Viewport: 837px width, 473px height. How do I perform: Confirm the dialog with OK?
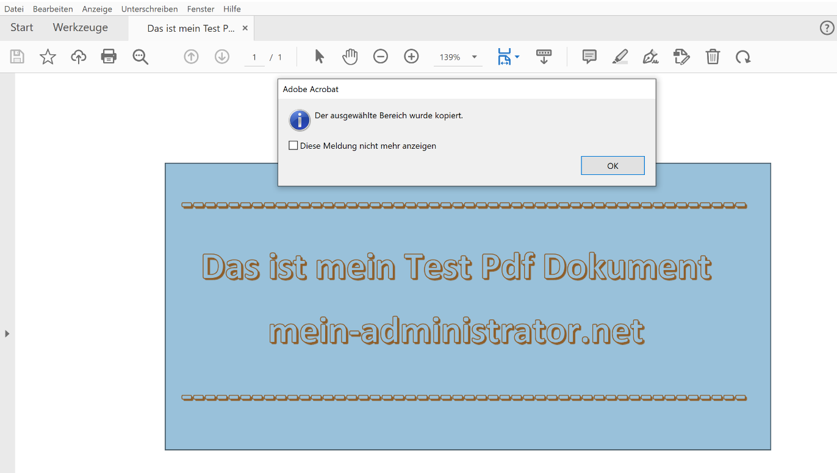pyautogui.click(x=612, y=165)
